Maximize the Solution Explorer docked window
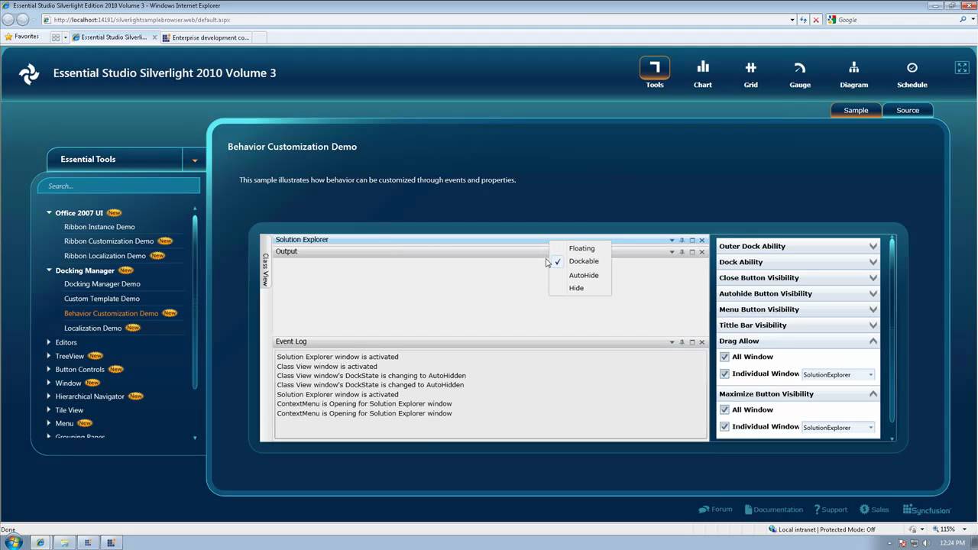978x550 pixels. coord(692,240)
